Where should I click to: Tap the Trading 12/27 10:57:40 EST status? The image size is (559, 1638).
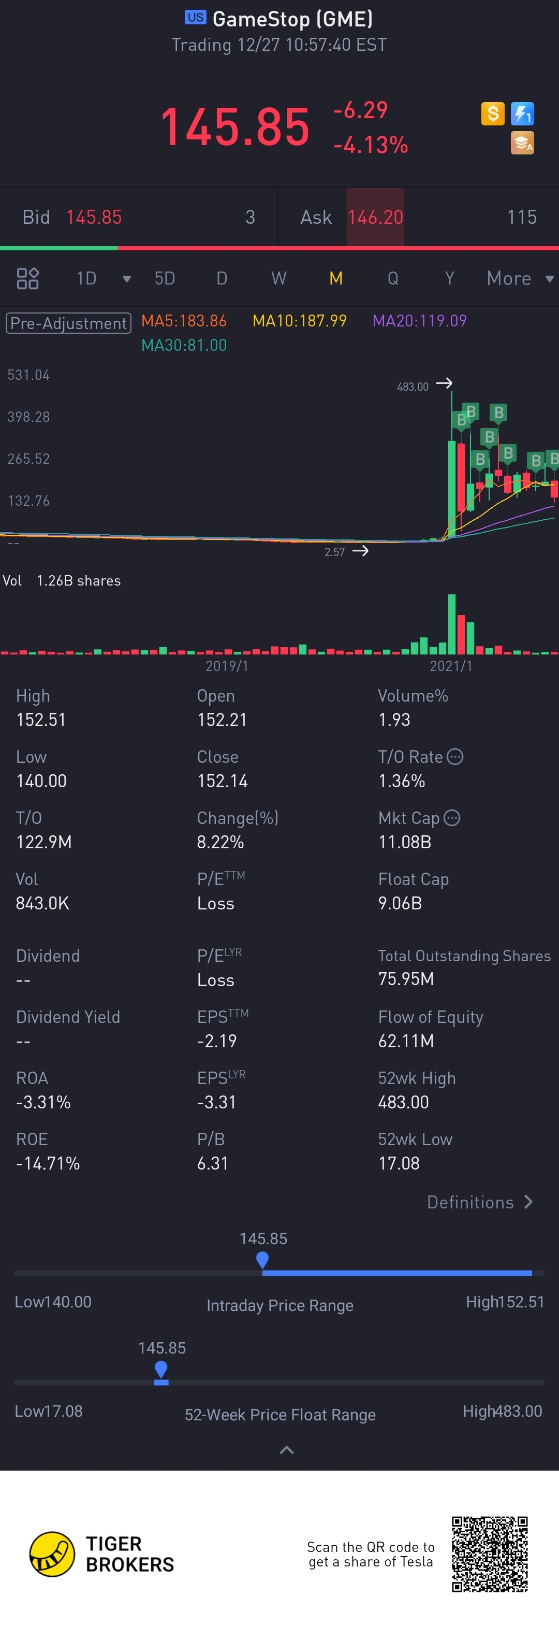[x=279, y=45]
